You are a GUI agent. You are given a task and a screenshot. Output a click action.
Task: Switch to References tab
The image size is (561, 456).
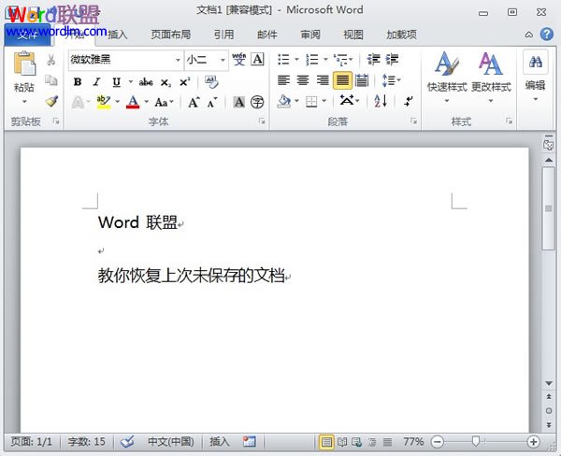(x=223, y=35)
